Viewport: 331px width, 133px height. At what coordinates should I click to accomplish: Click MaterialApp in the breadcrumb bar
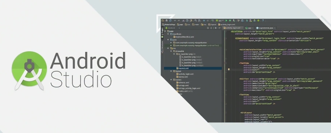point(168,24)
